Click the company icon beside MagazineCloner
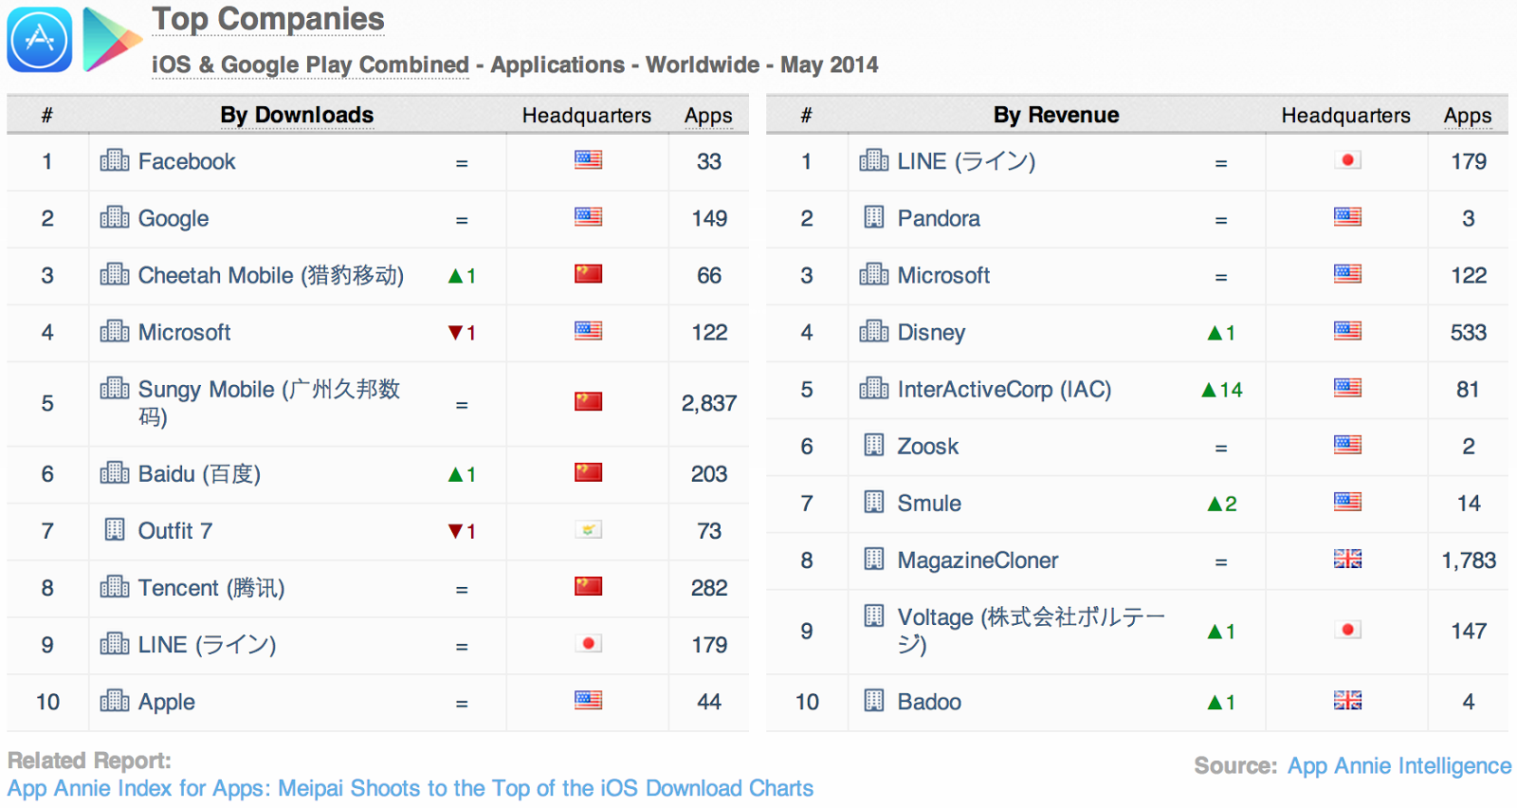1517x808 pixels. point(874,559)
